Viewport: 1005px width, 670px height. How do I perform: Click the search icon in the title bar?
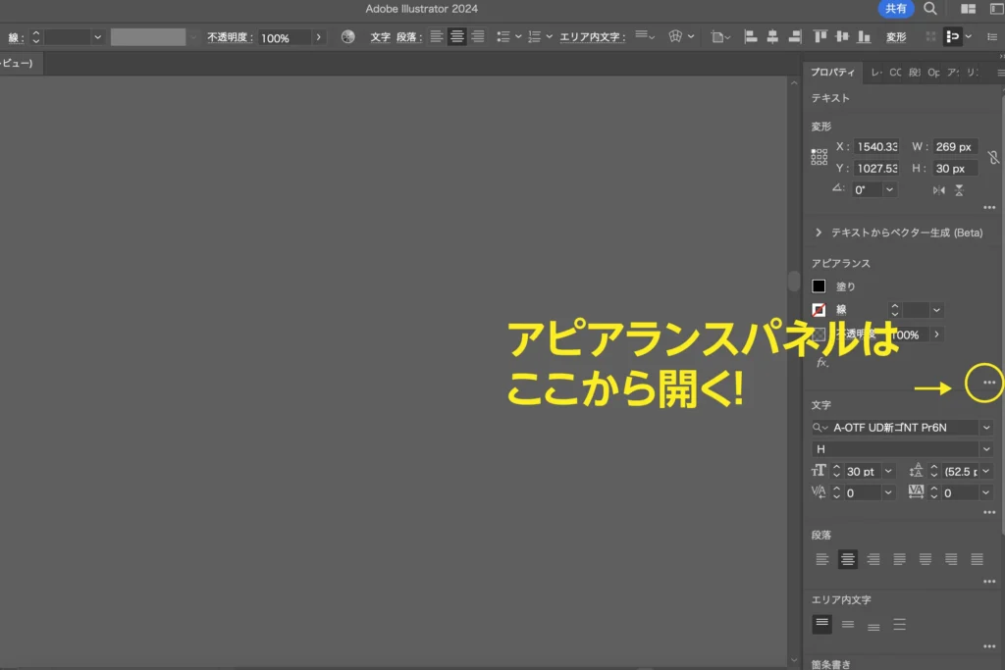point(929,9)
